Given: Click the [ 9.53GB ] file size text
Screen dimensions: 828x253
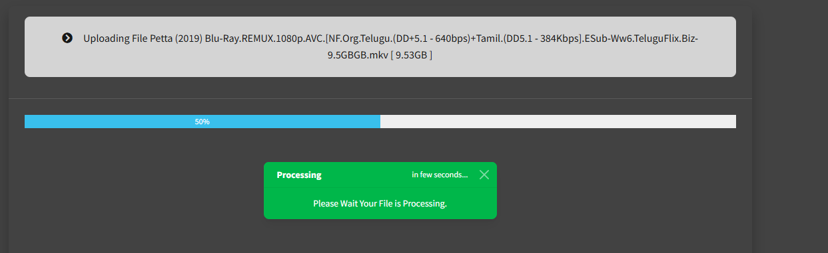Looking at the screenshot, I should [413, 56].
